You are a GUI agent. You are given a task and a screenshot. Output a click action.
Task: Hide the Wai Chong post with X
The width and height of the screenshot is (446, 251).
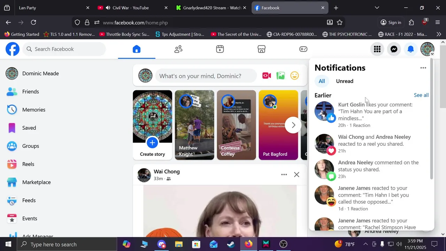[x=297, y=175]
